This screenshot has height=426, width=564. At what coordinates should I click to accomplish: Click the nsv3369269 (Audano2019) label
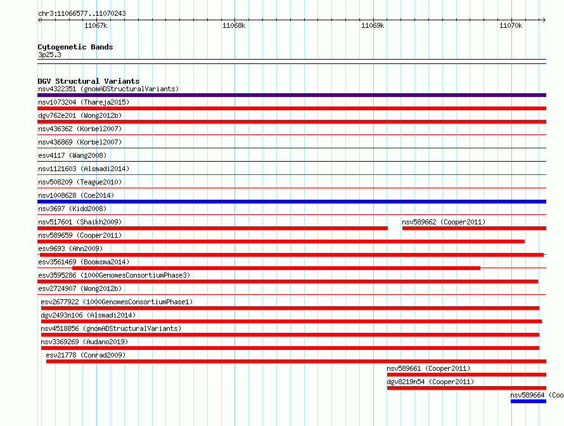(x=84, y=342)
